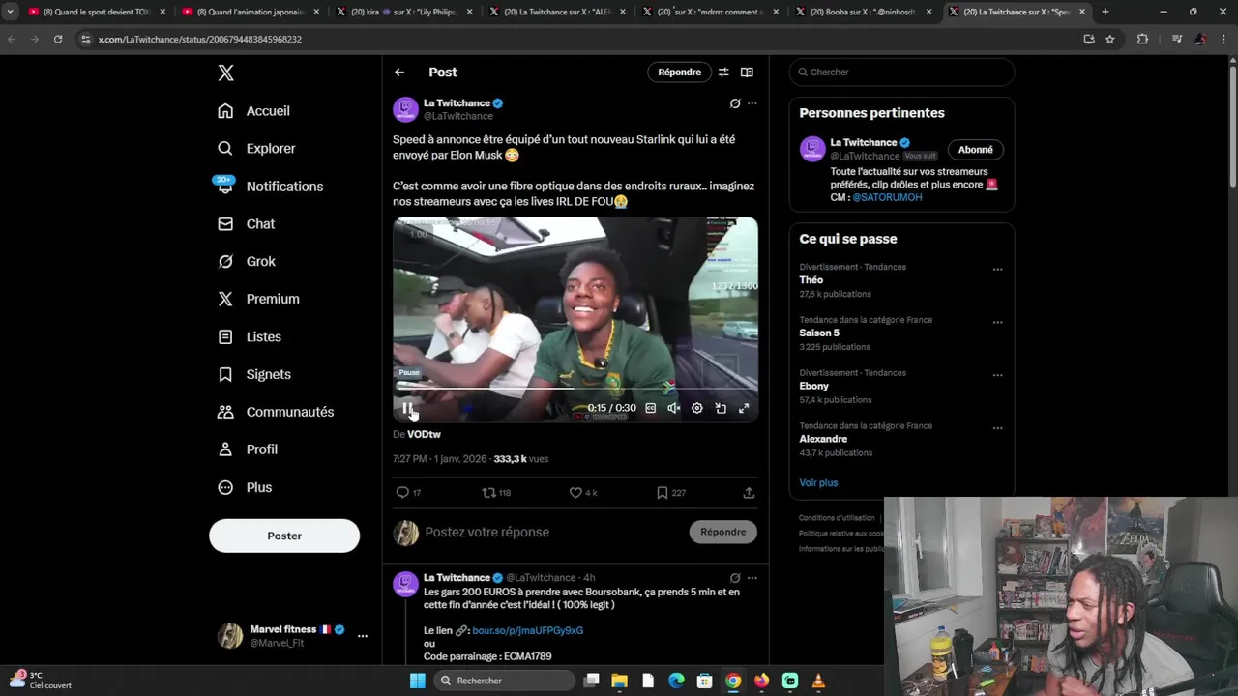This screenshot has width=1238, height=696.
Task: Open Marvel fitness account menu dots
Action: pyautogui.click(x=363, y=636)
